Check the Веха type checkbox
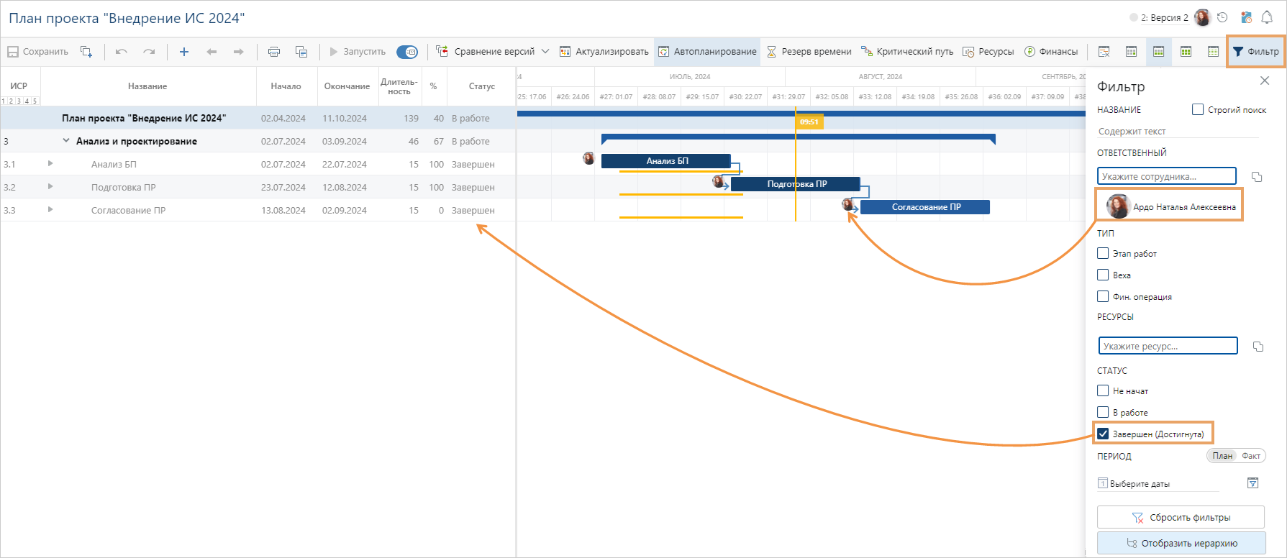Image resolution: width=1287 pixels, height=558 pixels. tap(1103, 275)
